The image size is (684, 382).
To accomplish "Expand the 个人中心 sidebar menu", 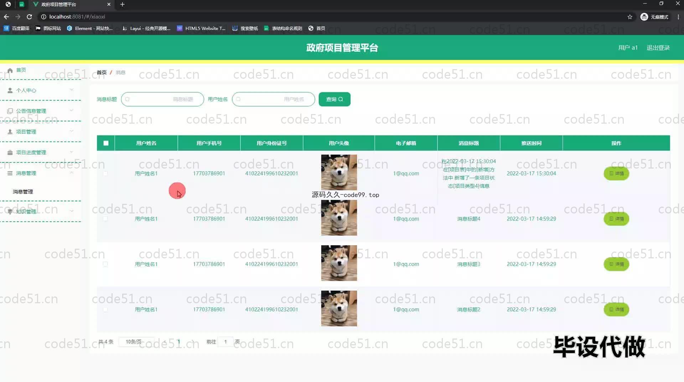I will (41, 91).
